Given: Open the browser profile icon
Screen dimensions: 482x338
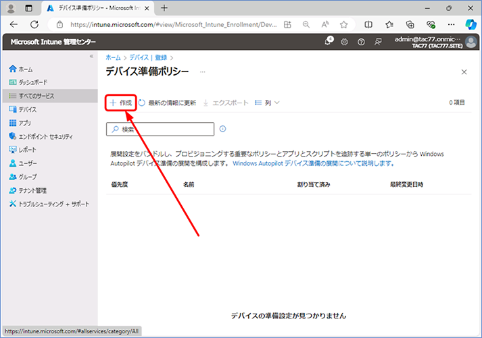Looking at the screenshot, I should (x=11, y=8).
